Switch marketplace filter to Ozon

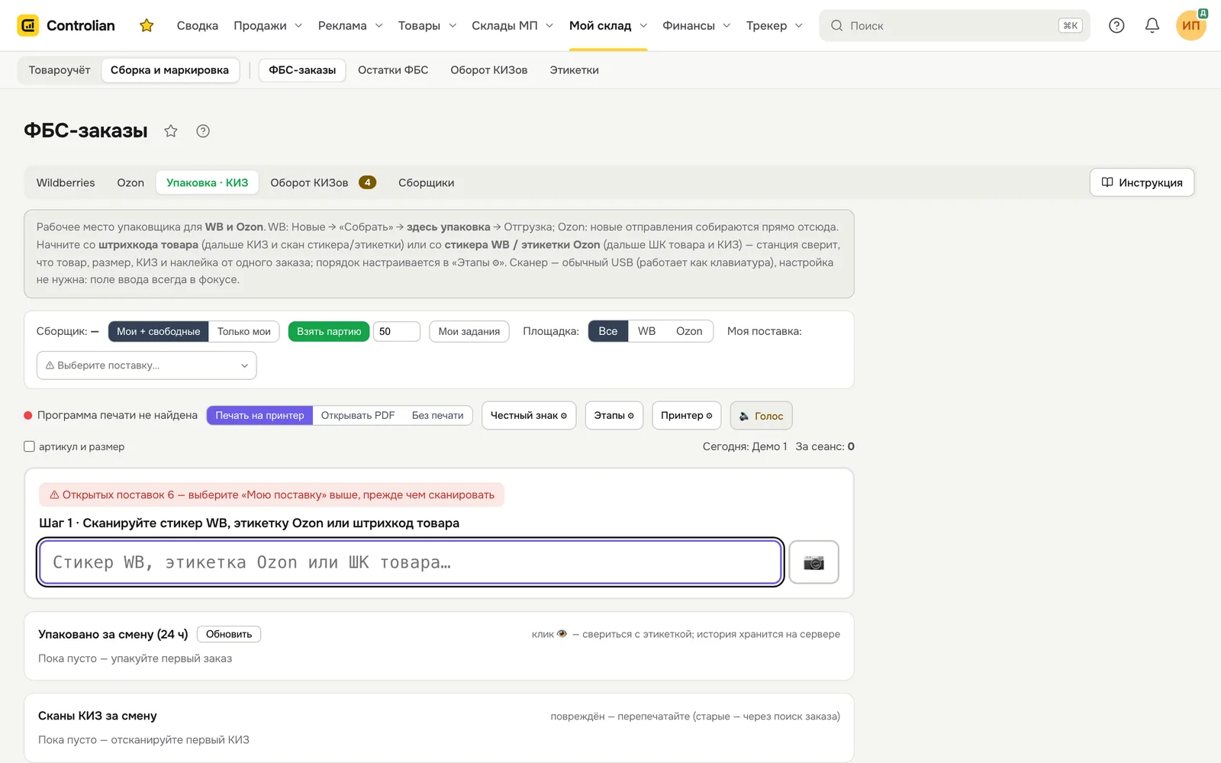point(689,332)
